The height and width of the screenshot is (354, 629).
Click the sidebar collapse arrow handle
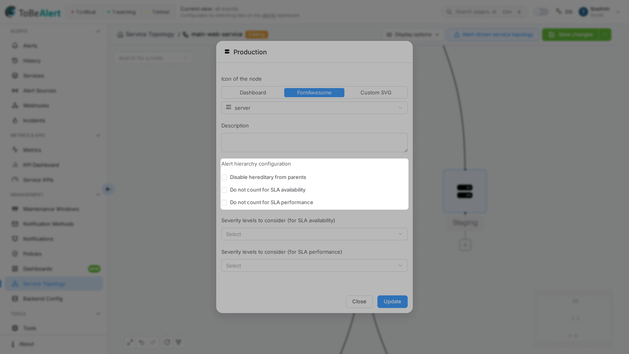[108, 189]
